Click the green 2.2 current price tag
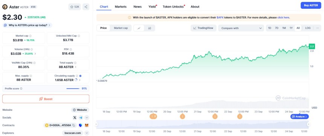Viewport: 324px width, 136px height. click(x=312, y=46)
